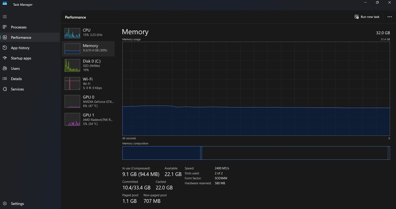Image resolution: width=396 pixels, height=209 pixels.
Task: Click the 'Task Manager' window title text
Action: tap(23, 4)
